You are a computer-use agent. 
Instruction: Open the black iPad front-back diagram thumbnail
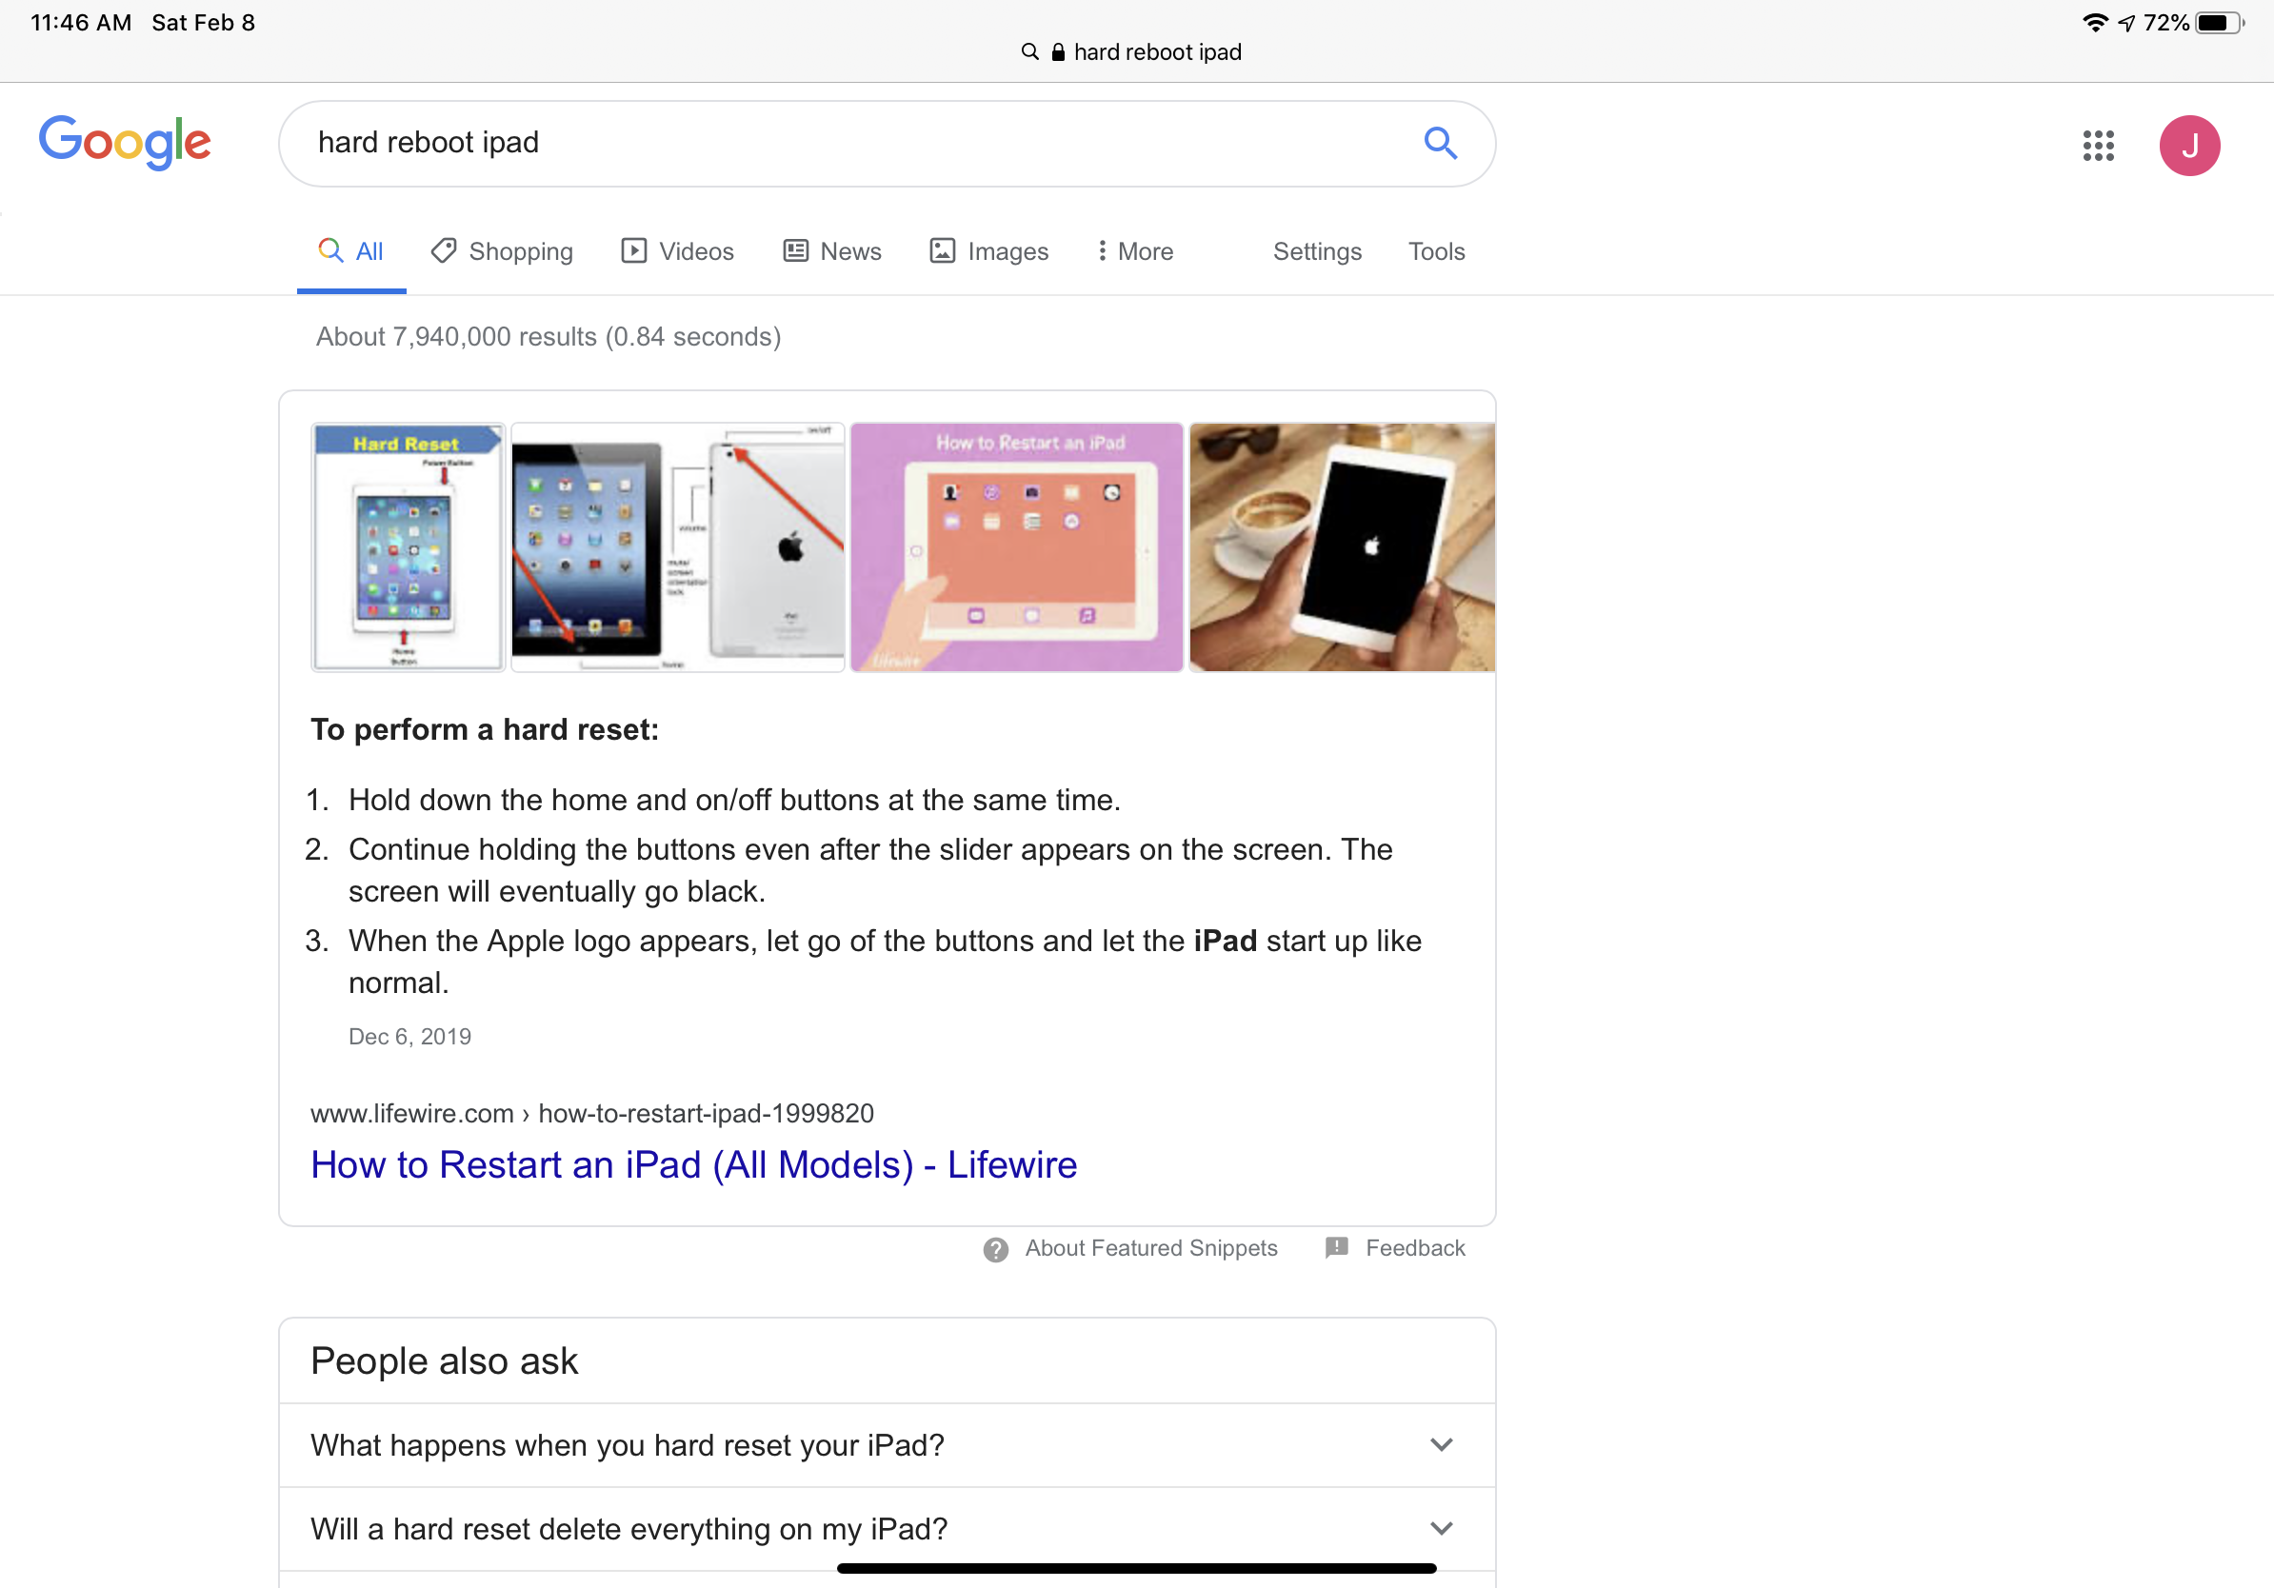click(x=677, y=547)
